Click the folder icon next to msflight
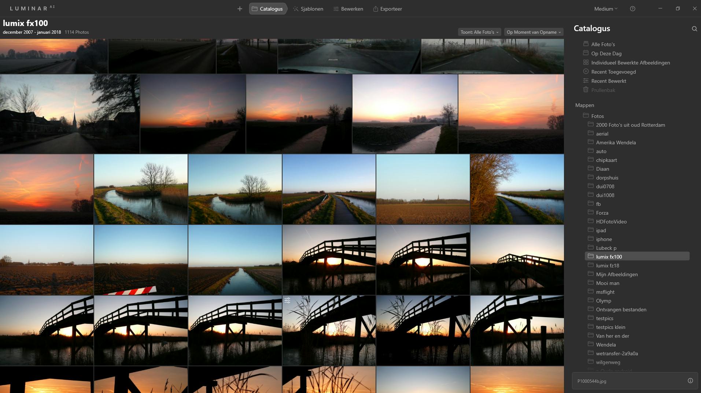Image resolution: width=701 pixels, height=393 pixels. [x=591, y=292]
